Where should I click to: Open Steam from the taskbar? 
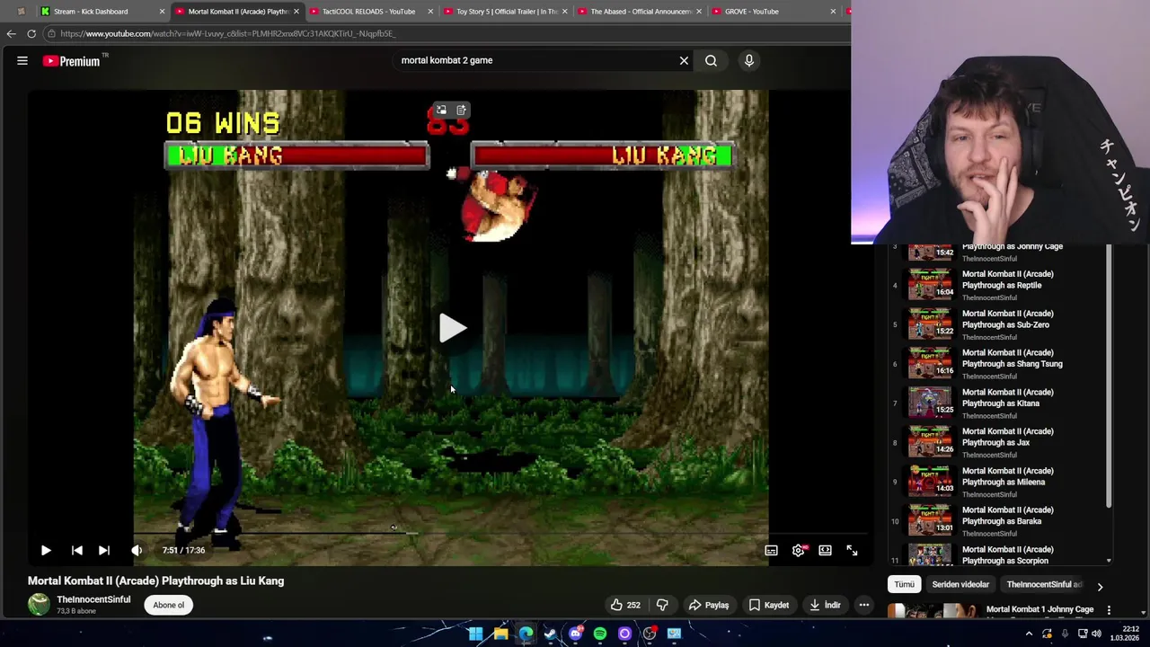pyautogui.click(x=550, y=634)
